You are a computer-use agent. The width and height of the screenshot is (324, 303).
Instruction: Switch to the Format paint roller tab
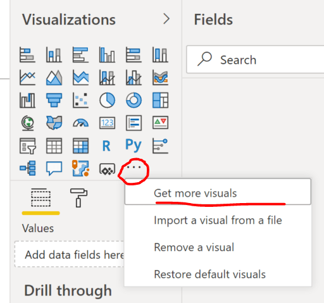tap(78, 198)
